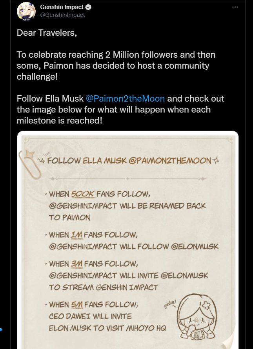
Task: Click the Follow Ella Musk image heading
Action: (129, 160)
